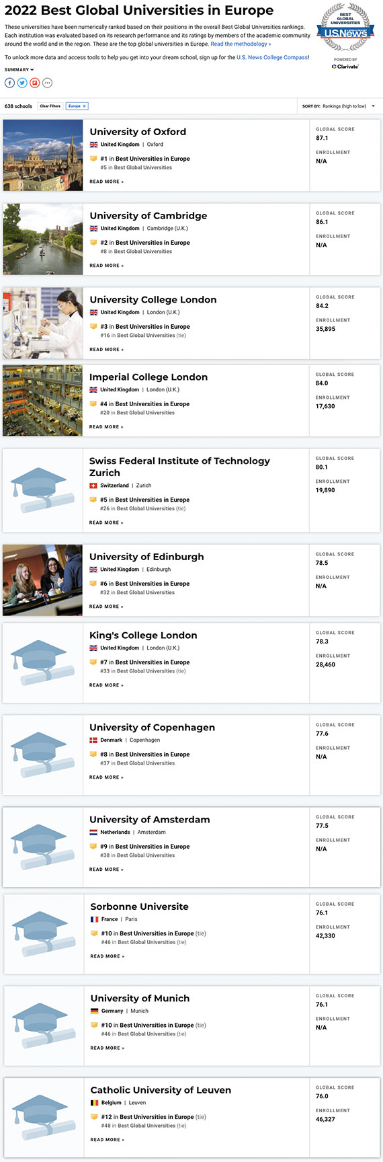The height and width of the screenshot is (1162, 383).
Task: Click the Switzerland flag icon under Swiss Federal Institute
Action: pyautogui.click(x=93, y=486)
